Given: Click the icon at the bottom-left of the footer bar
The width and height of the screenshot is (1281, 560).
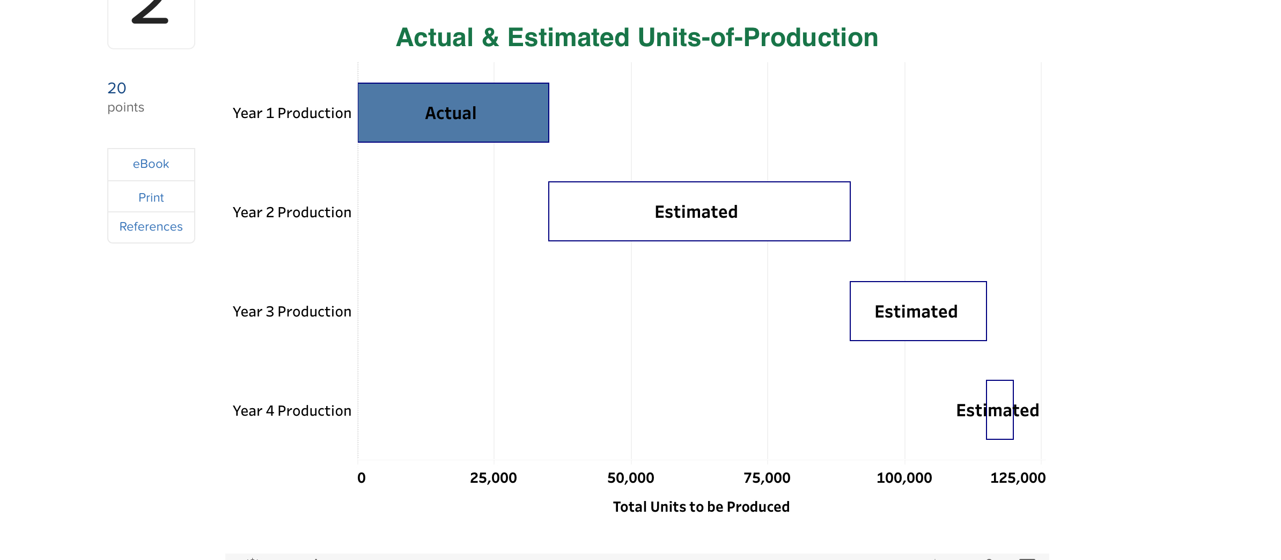Looking at the screenshot, I should pyautogui.click(x=251, y=558).
